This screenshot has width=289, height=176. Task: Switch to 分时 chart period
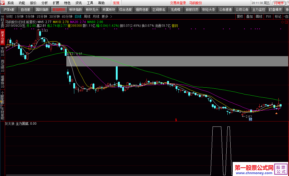[9, 16]
